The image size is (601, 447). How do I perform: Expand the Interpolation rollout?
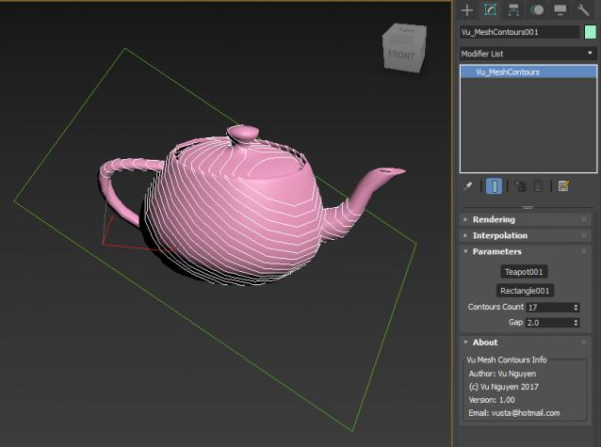point(499,235)
